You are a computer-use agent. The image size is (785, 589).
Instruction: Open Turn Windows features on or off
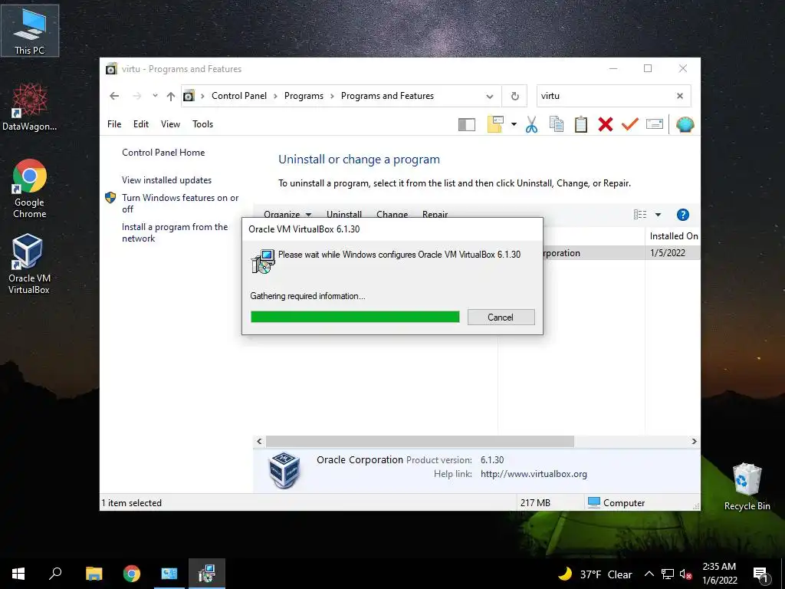180,203
